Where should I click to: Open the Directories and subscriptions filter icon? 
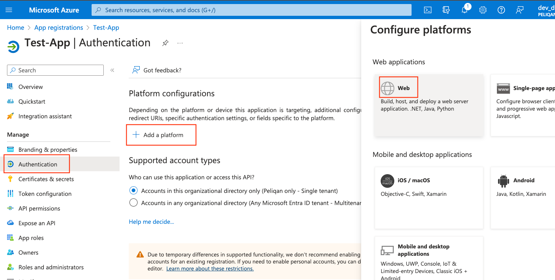446,10
